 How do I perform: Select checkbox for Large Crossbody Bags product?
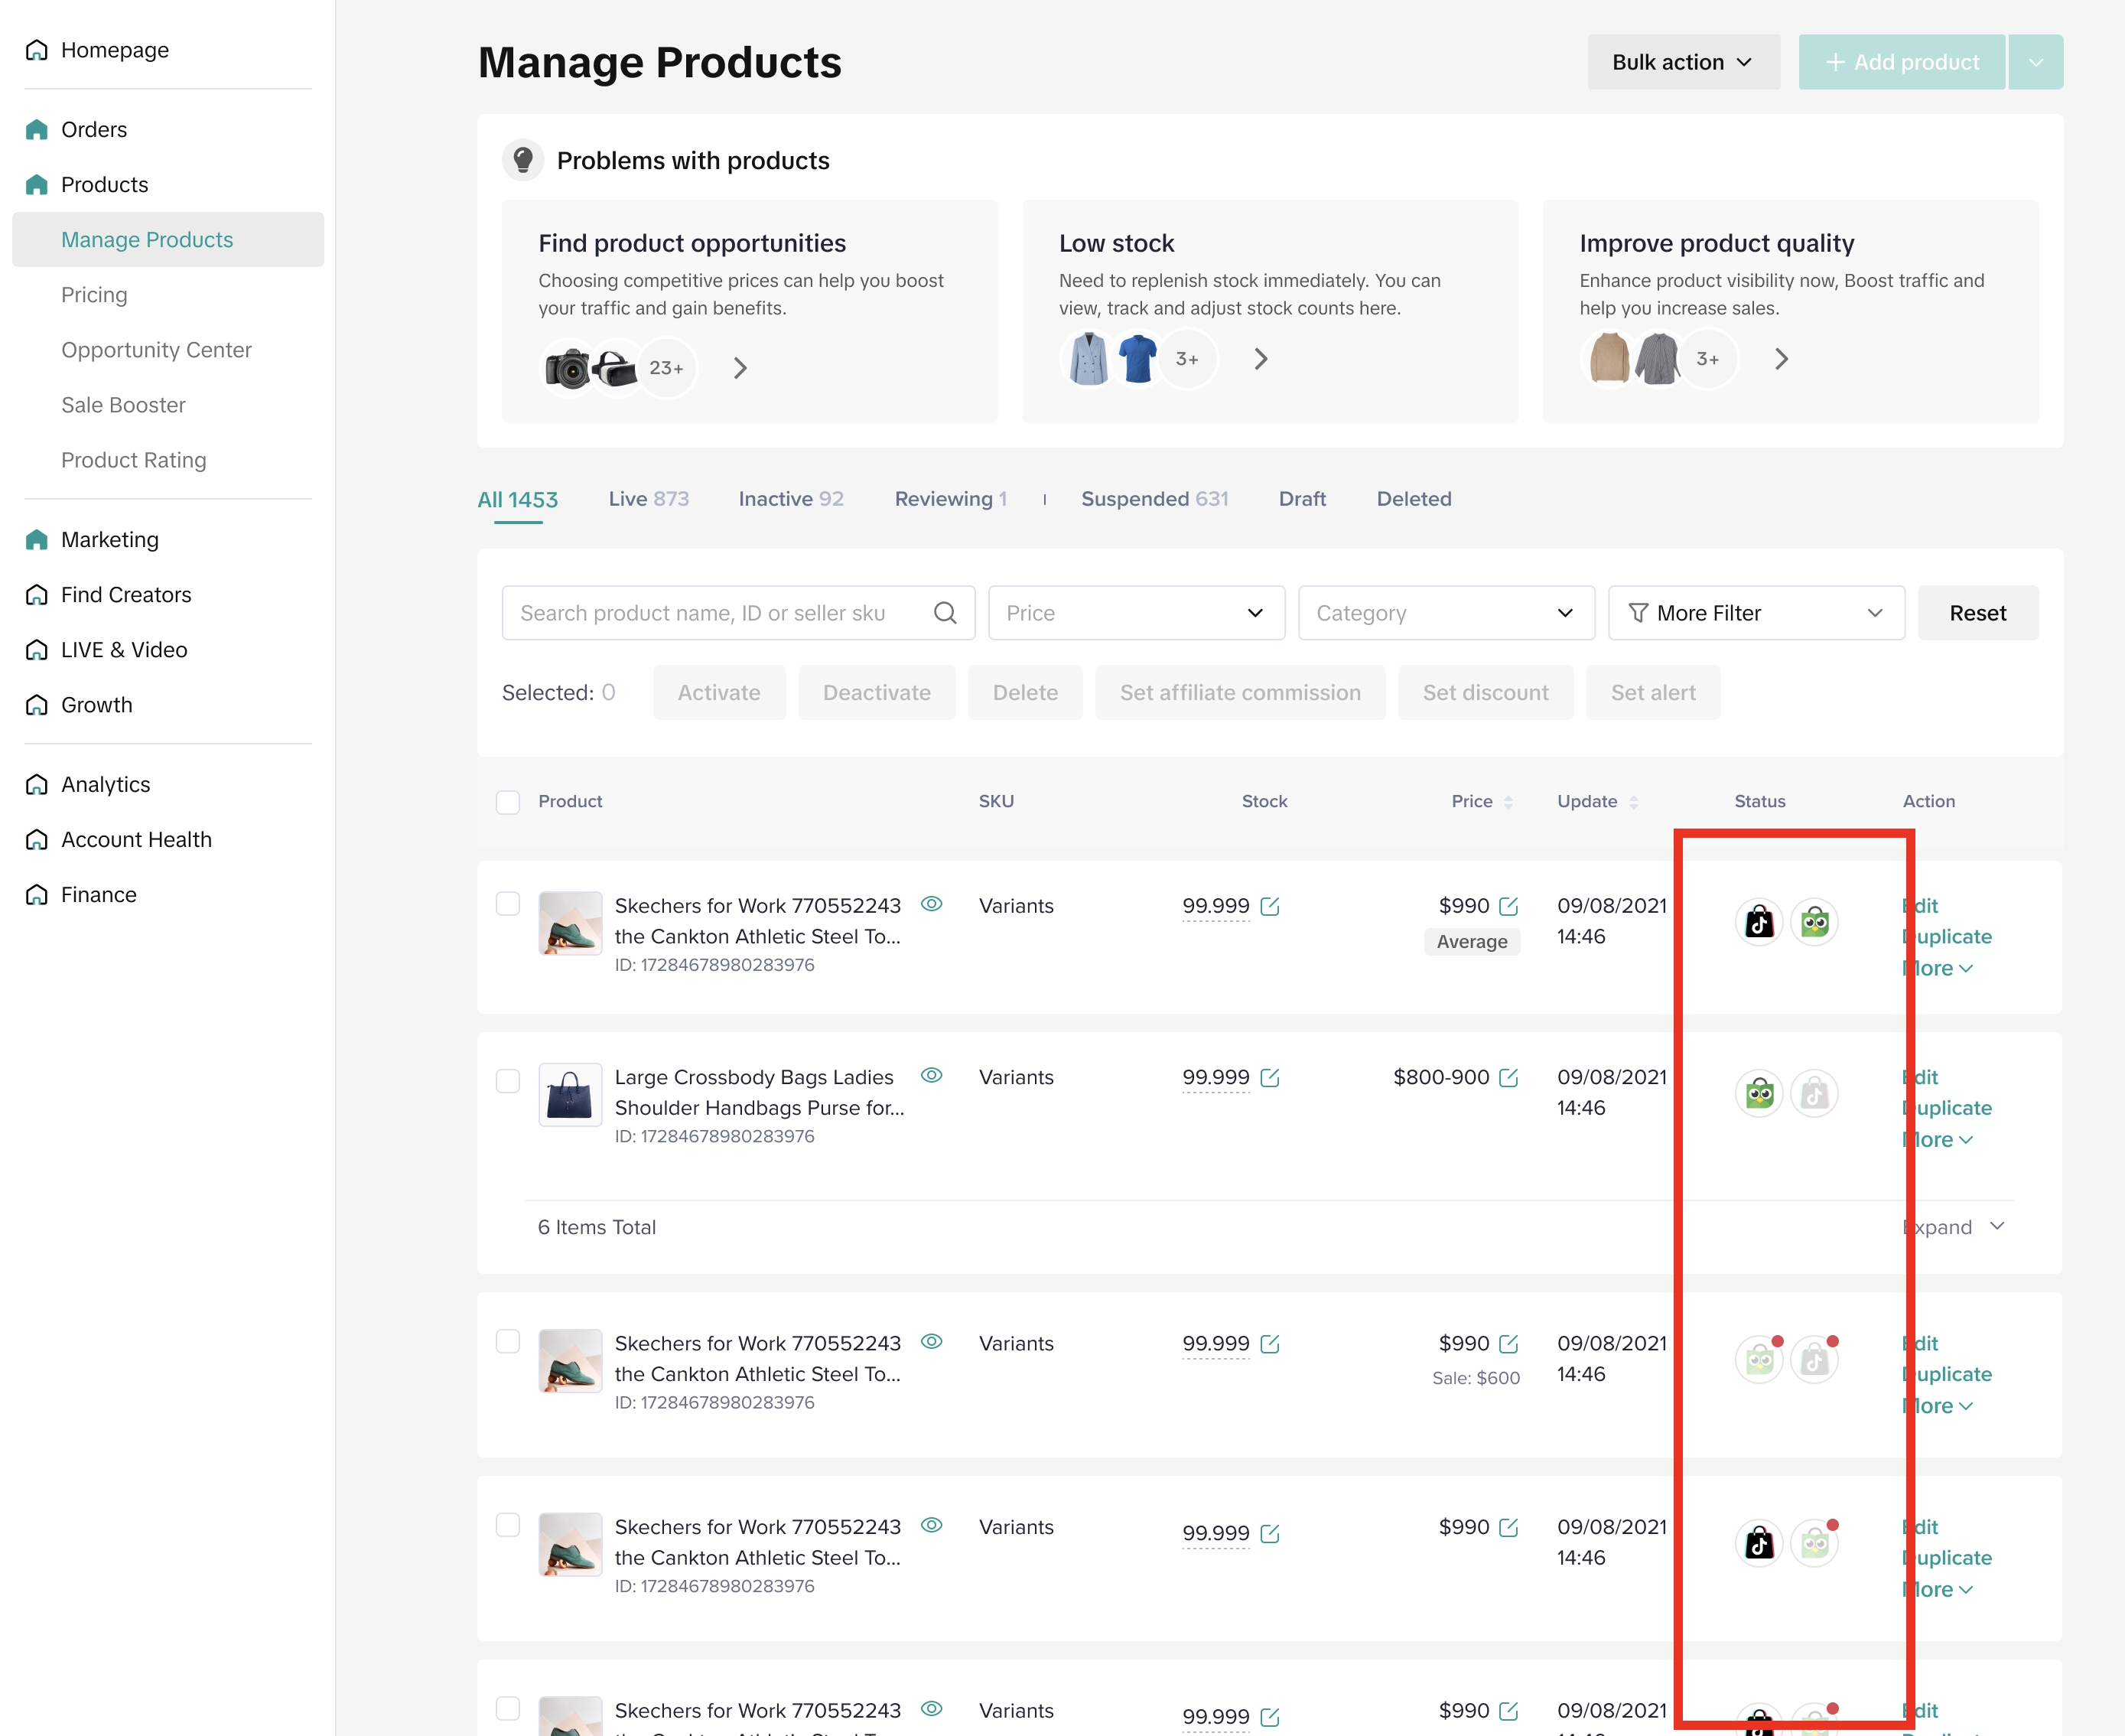point(508,1081)
